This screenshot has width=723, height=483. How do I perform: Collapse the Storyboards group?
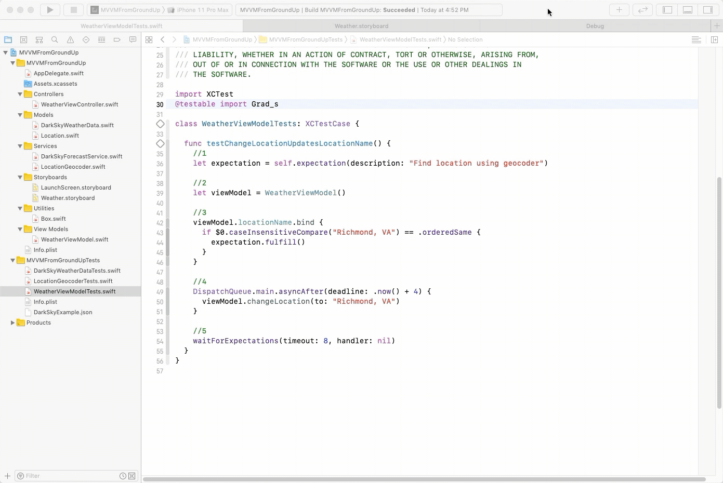point(20,177)
